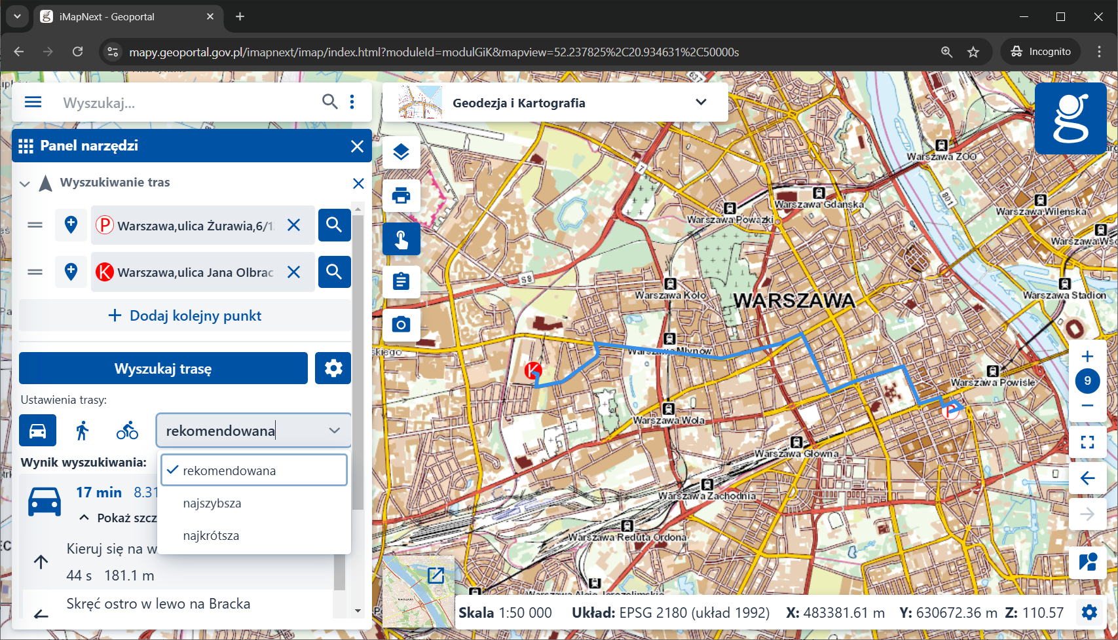Show full map extent
The image size is (1118, 640).
1087,442
